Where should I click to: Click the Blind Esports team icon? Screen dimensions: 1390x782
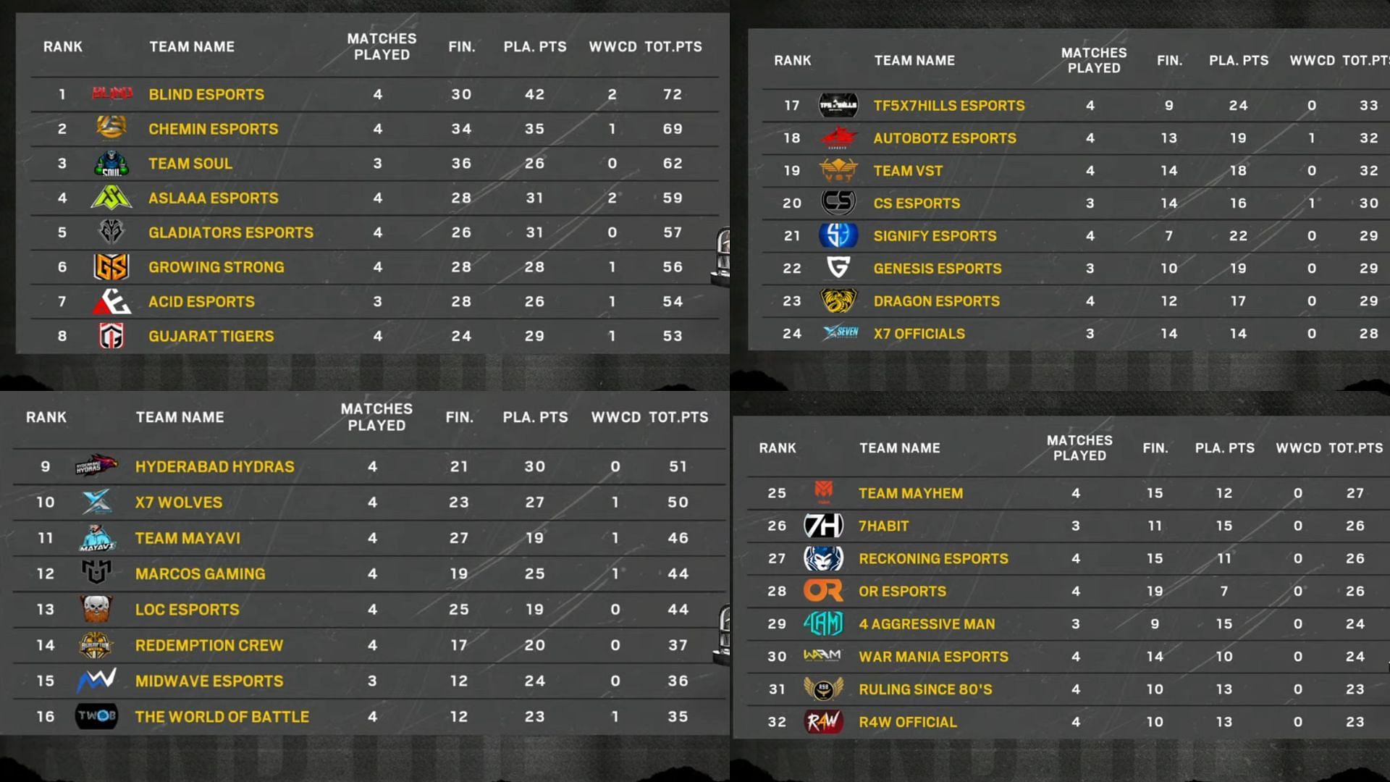108,93
